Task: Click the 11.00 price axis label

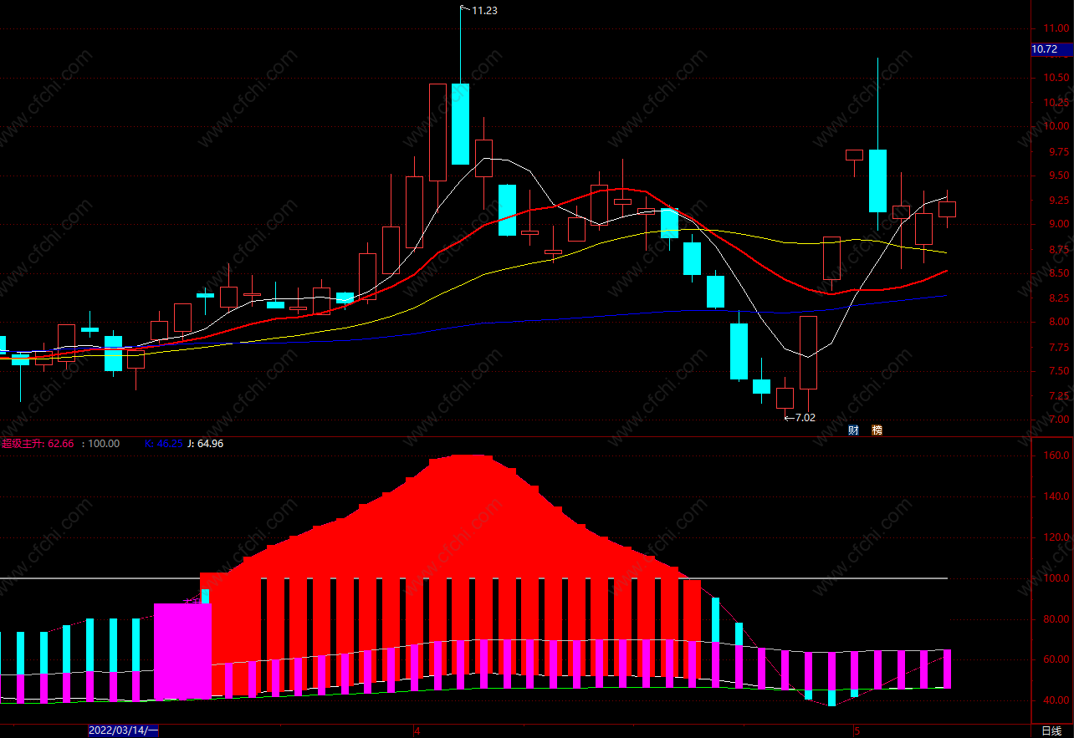Action: click(1057, 29)
